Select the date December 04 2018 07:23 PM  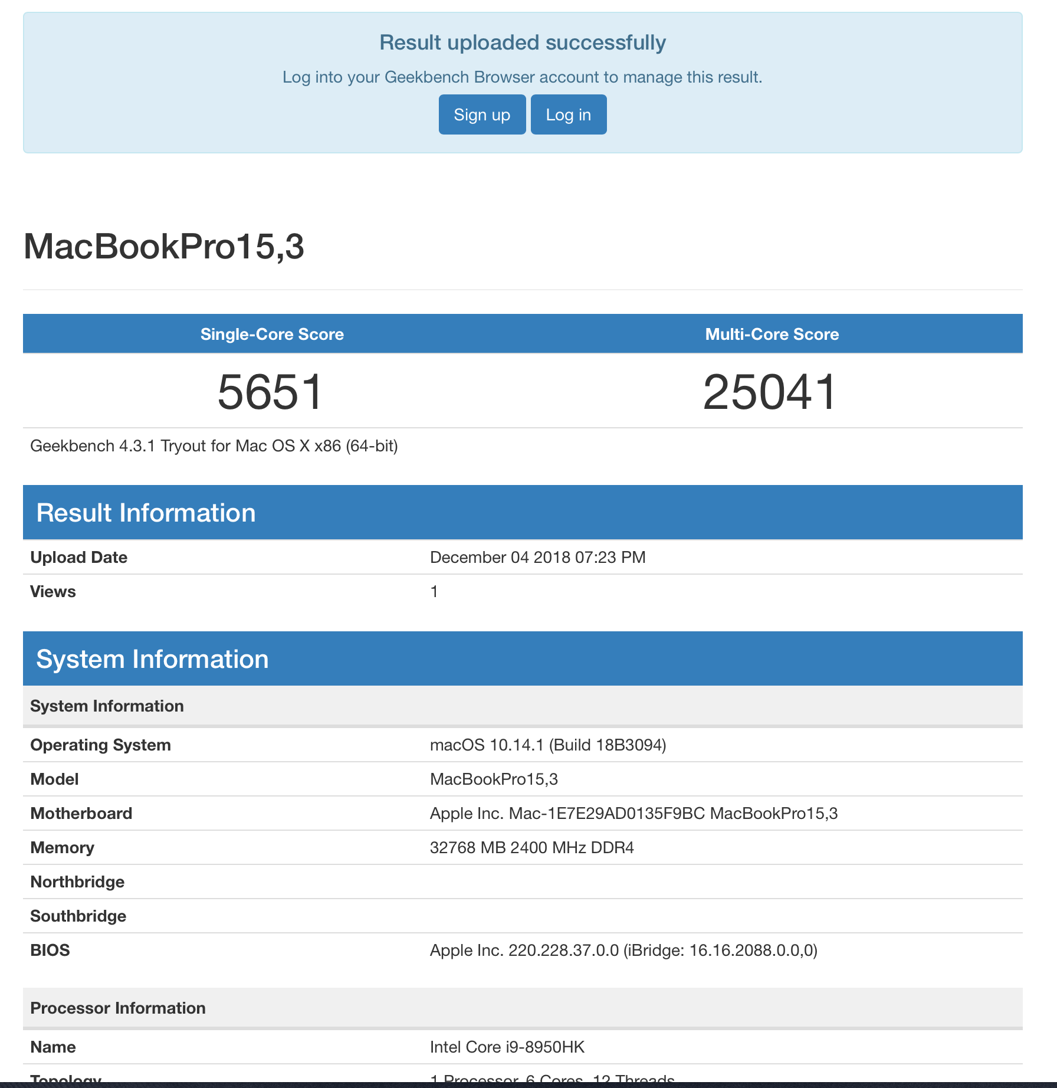coord(538,558)
